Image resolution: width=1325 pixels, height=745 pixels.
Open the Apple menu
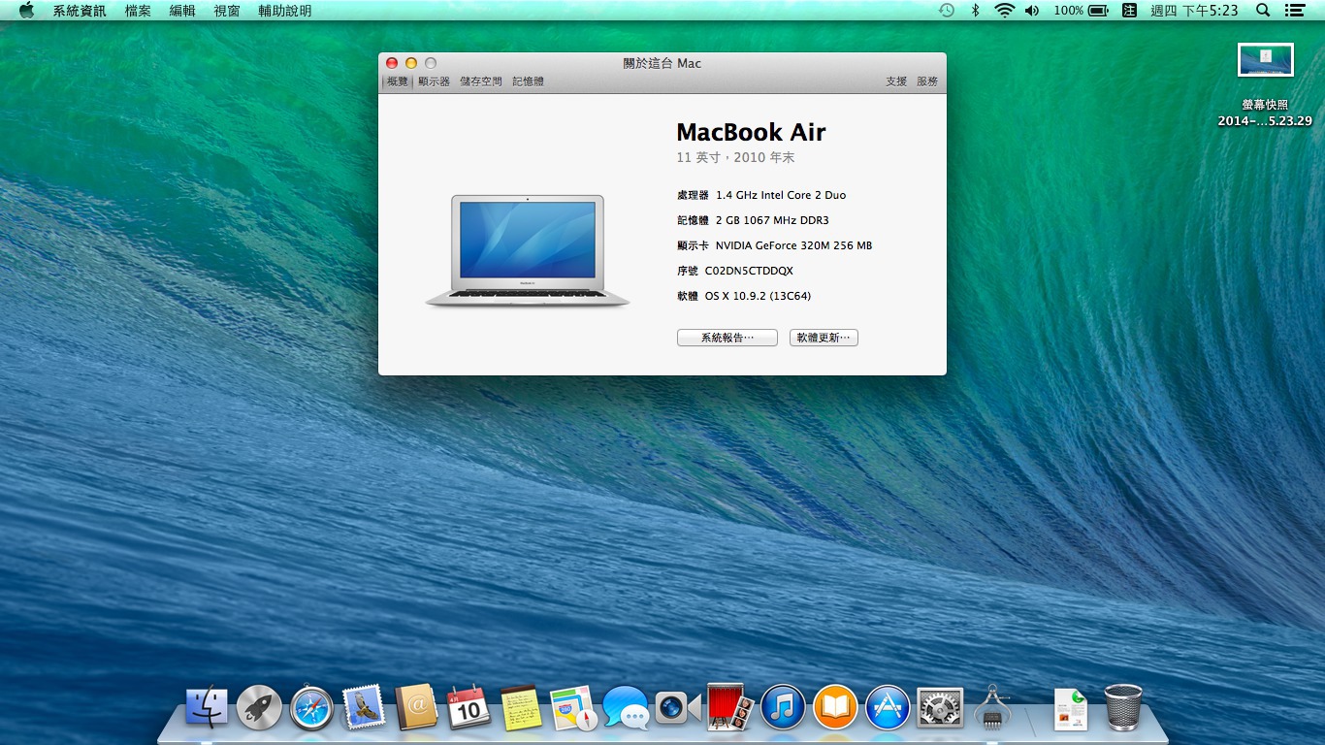click(x=26, y=11)
